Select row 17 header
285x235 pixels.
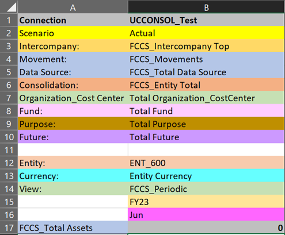(9, 228)
